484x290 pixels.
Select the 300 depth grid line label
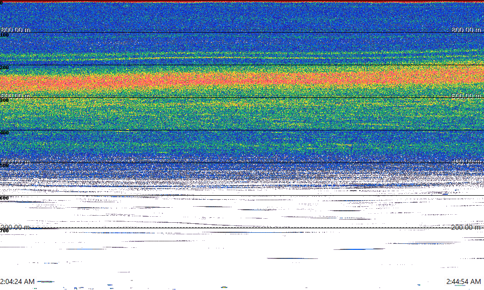[5, 100]
